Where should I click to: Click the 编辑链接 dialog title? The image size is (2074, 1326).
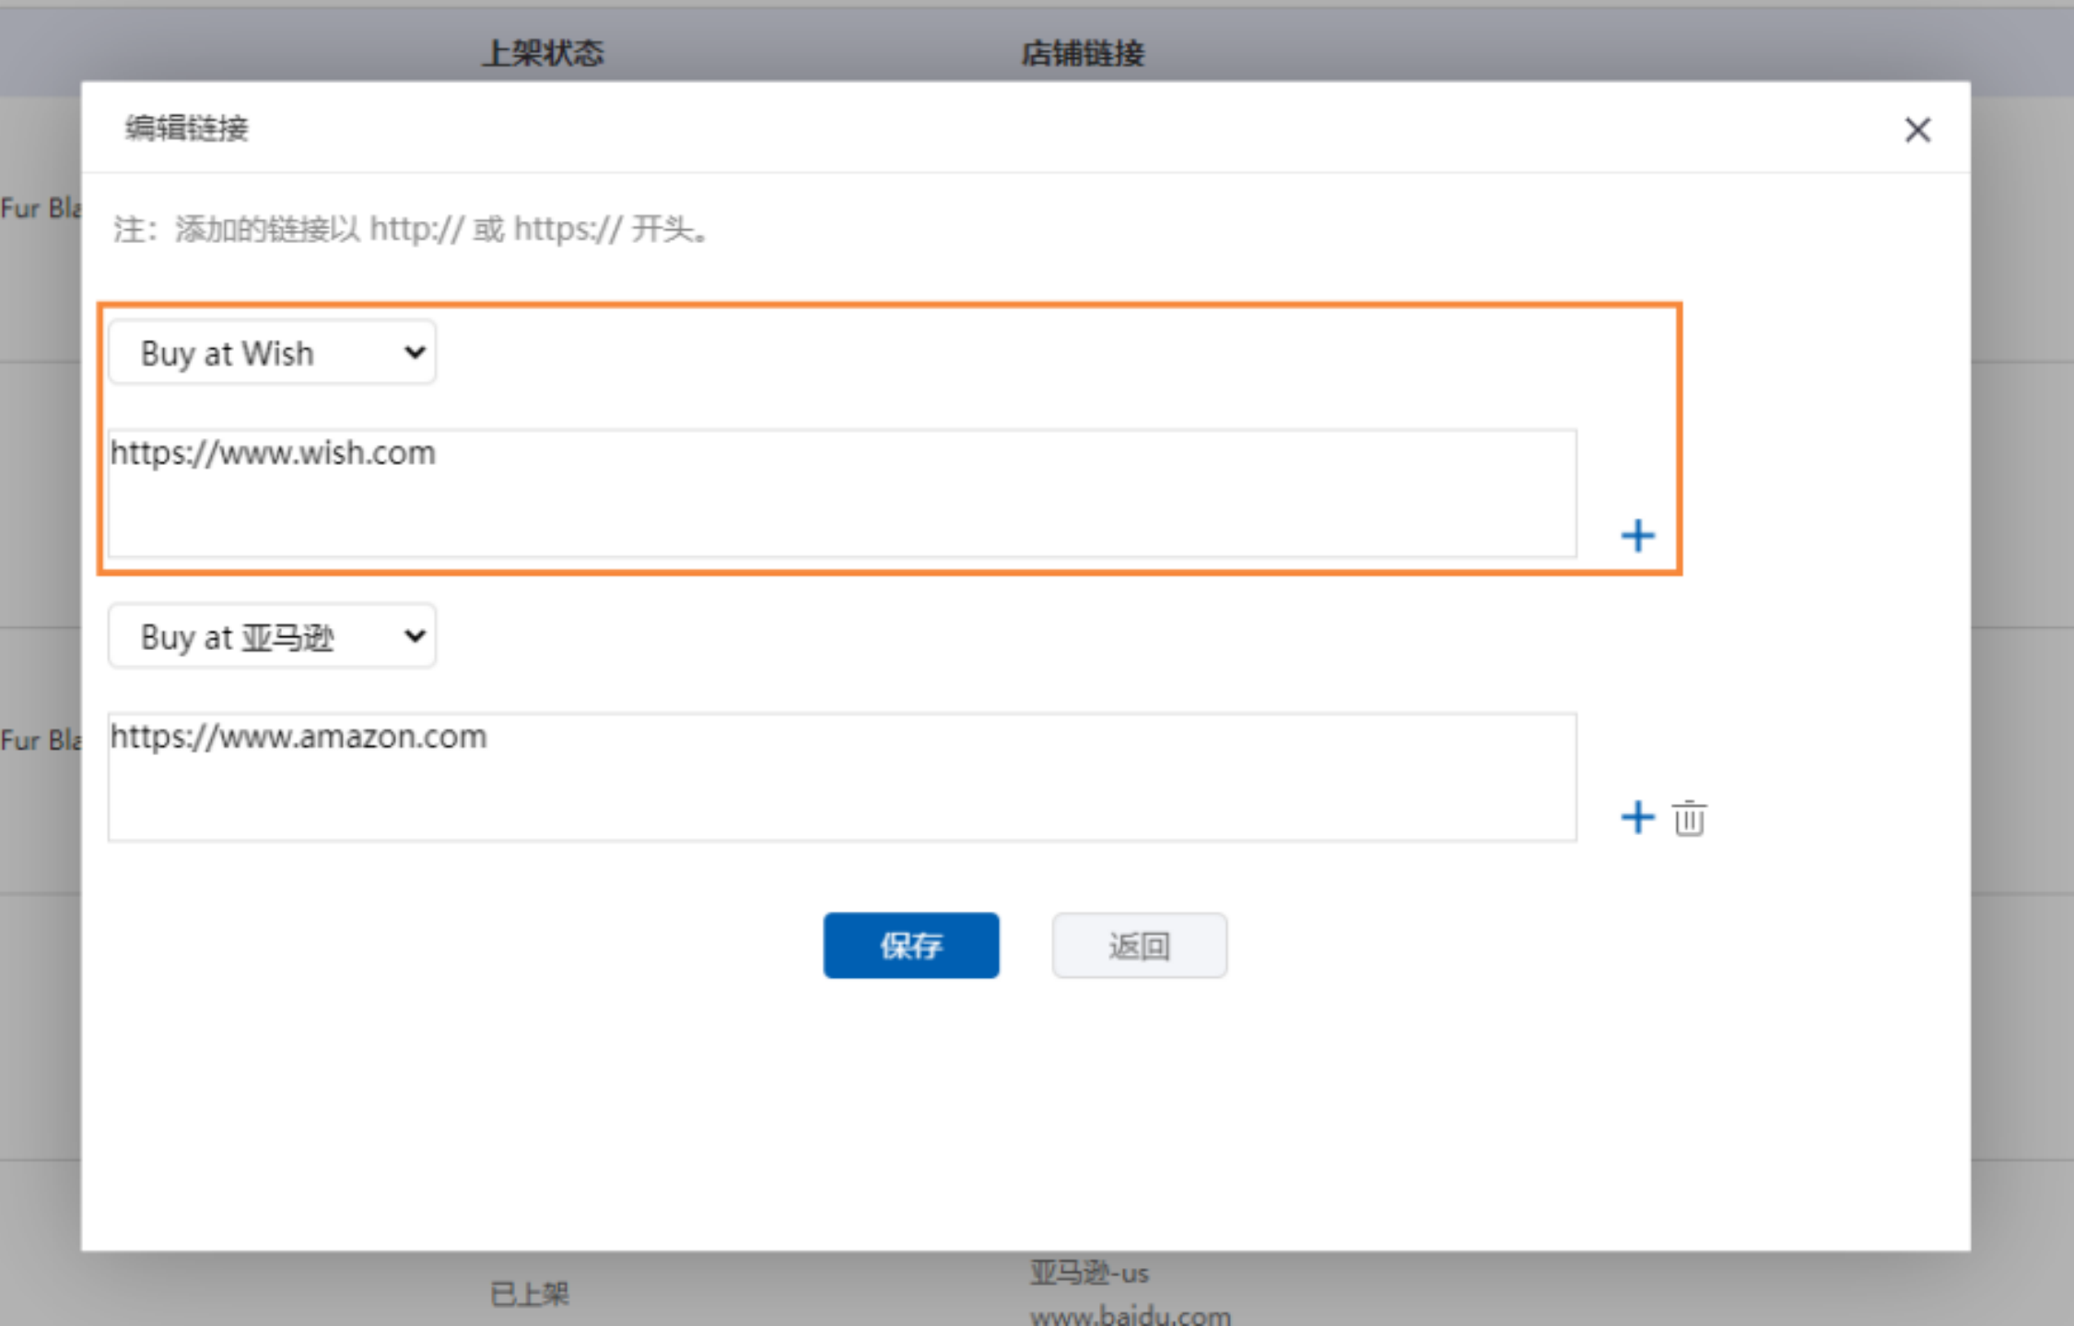click(187, 128)
